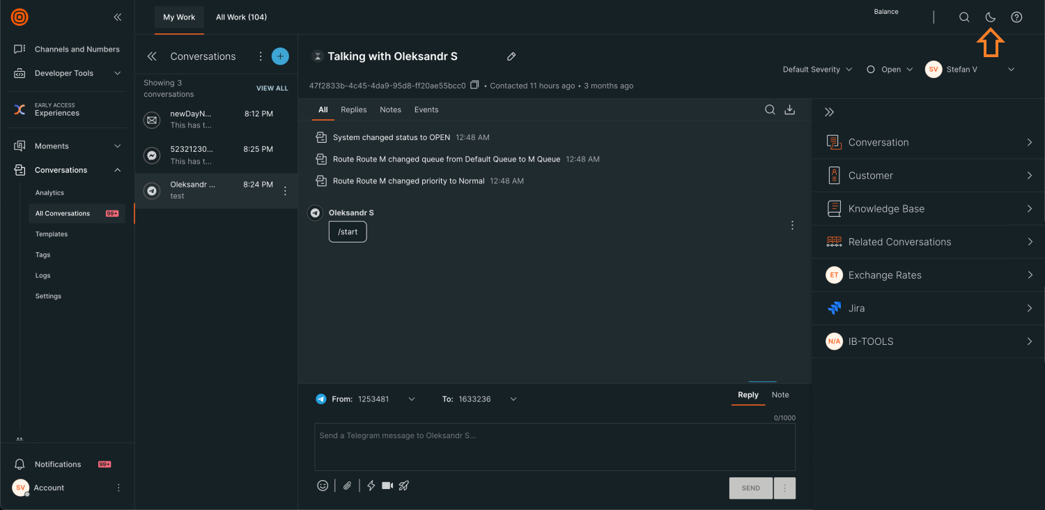Copy the conversation ID
1045x510 pixels.
pyautogui.click(x=474, y=85)
